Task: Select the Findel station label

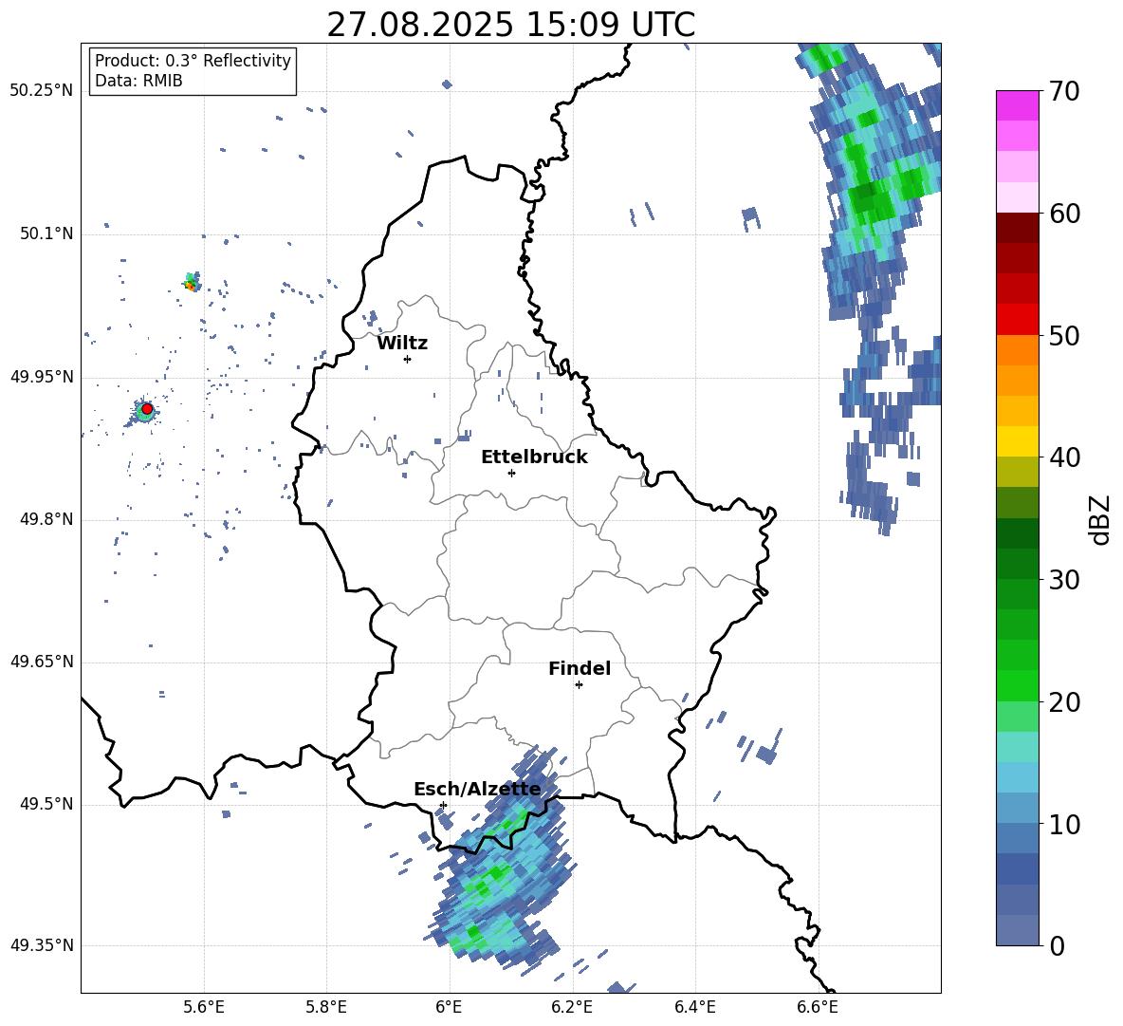Action: pyautogui.click(x=580, y=668)
